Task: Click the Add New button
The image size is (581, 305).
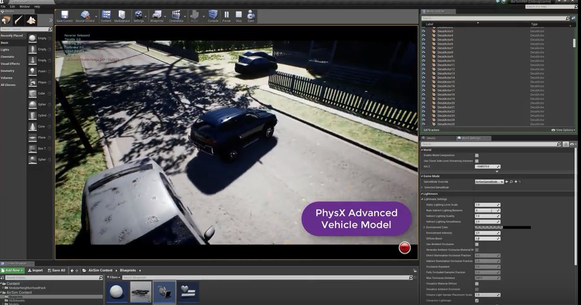Action: click(13, 270)
